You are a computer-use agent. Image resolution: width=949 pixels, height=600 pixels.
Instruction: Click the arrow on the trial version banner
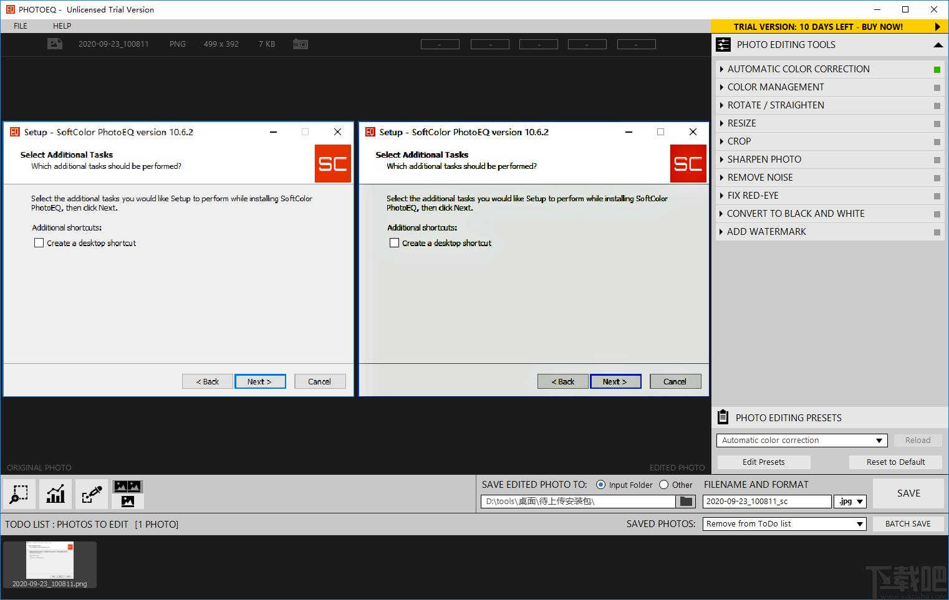click(x=937, y=27)
